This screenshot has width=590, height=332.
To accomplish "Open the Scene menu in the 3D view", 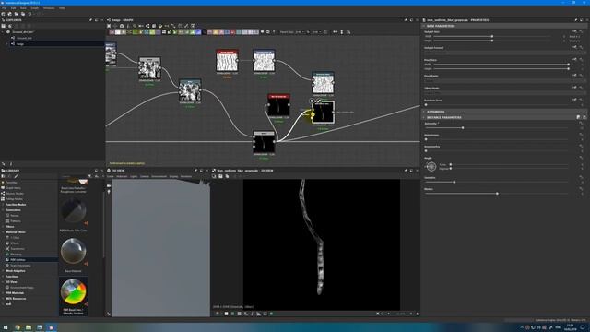I will click(x=111, y=176).
